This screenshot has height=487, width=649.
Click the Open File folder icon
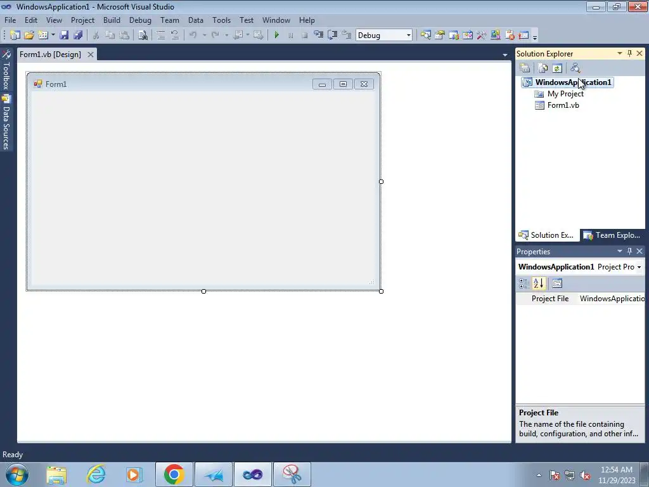coord(29,36)
